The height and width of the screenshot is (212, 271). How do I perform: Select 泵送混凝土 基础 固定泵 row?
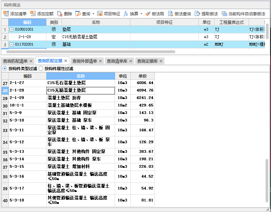click(x=78, y=113)
